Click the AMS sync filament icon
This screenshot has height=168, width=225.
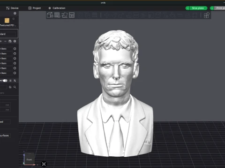click(10, 41)
